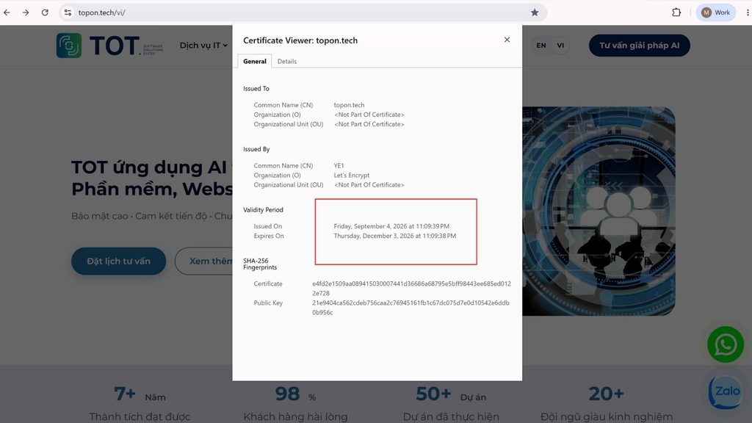This screenshot has width=752, height=423.
Task: Go back with the browser back arrow
Action: point(7,12)
